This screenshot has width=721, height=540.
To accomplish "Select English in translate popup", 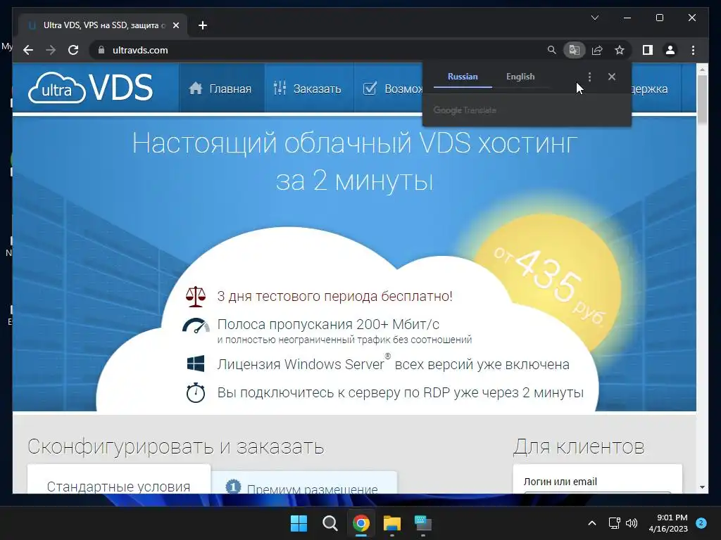I will tap(520, 77).
